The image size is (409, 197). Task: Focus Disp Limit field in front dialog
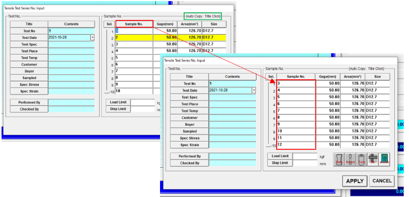[305, 163]
